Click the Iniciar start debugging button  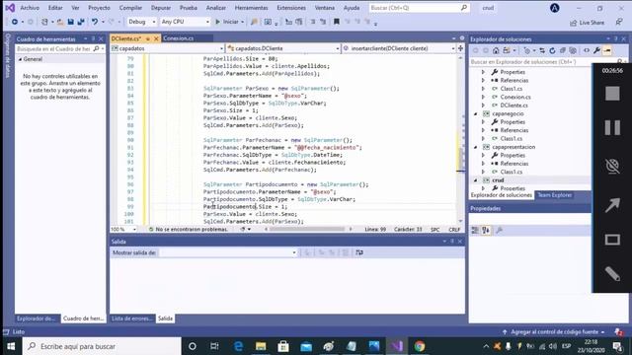pos(228,22)
